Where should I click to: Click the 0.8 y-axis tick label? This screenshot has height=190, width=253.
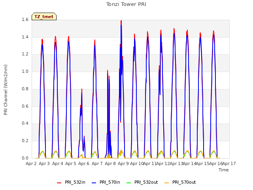coord(25,89)
